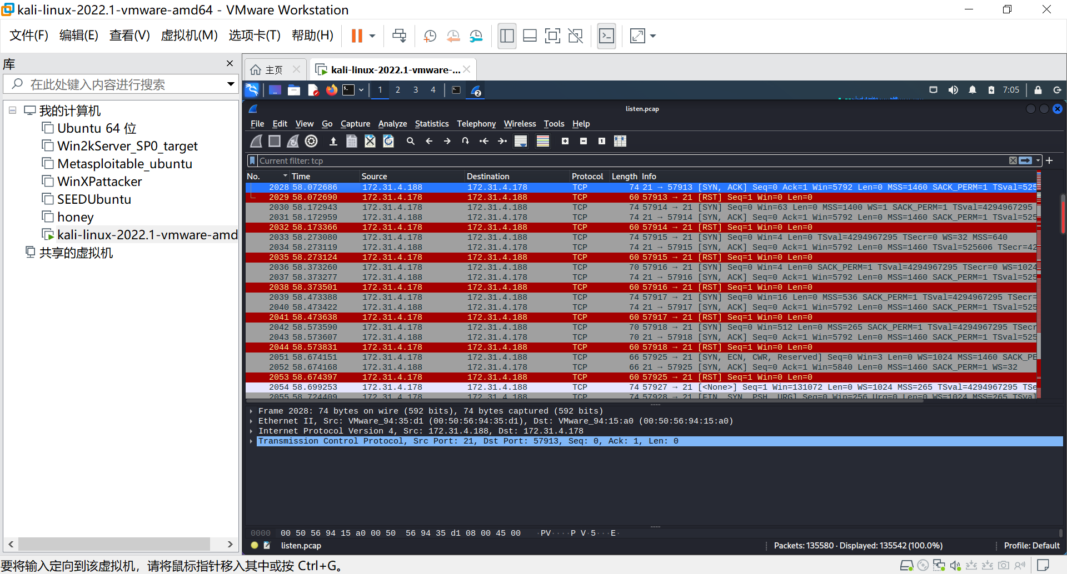Switch to Kali workspace 3

tap(416, 90)
